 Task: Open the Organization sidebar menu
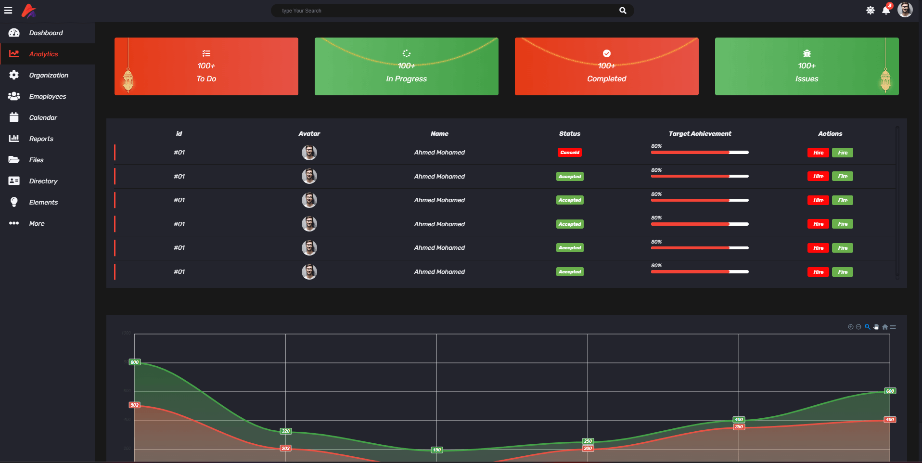click(48, 75)
